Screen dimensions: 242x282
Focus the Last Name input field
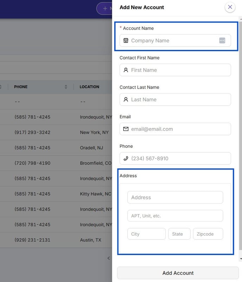pyautogui.click(x=175, y=100)
